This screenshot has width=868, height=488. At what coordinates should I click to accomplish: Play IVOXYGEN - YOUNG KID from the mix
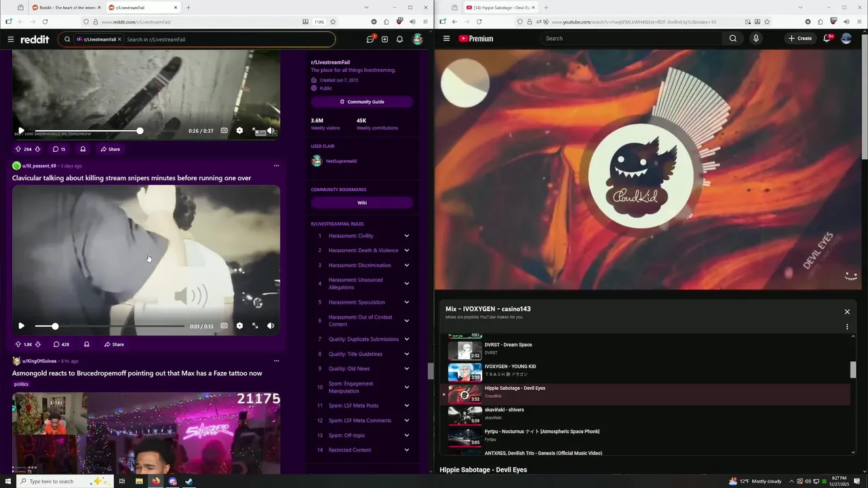tap(648, 371)
